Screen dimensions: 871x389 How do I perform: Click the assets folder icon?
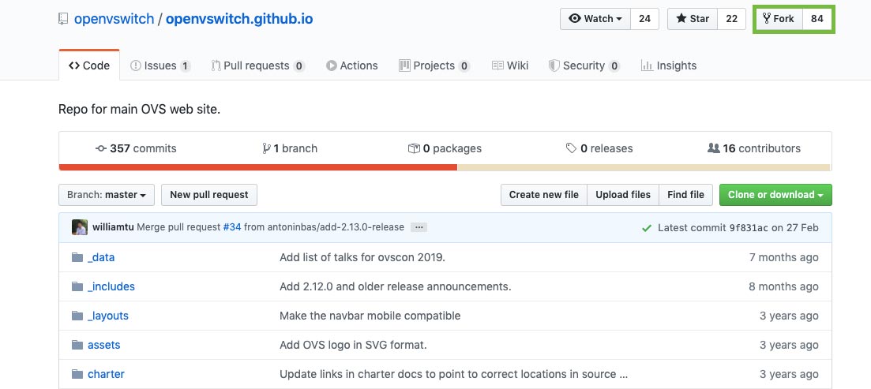(x=77, y=345)
